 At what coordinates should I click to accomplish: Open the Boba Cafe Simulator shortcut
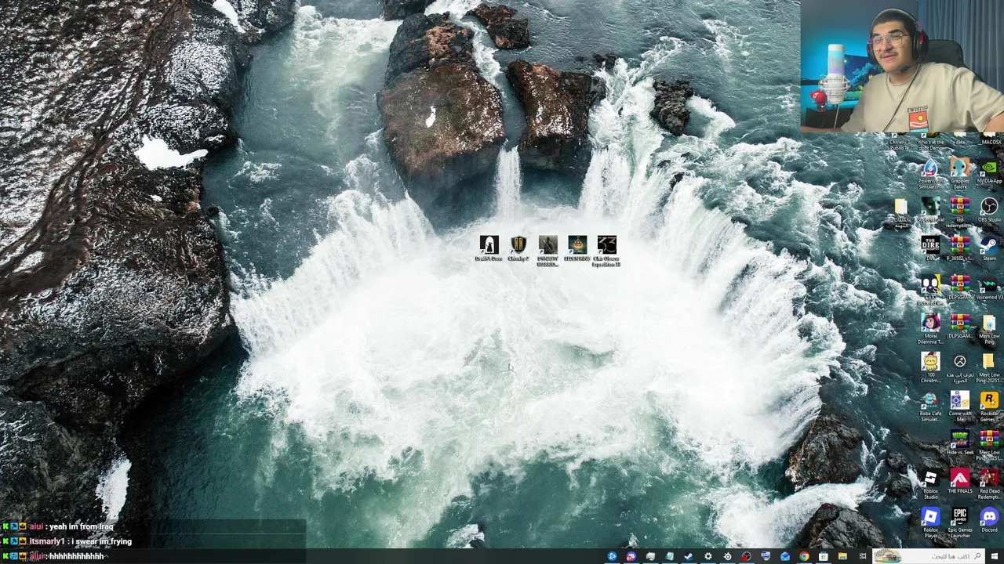tap(930, 407)
